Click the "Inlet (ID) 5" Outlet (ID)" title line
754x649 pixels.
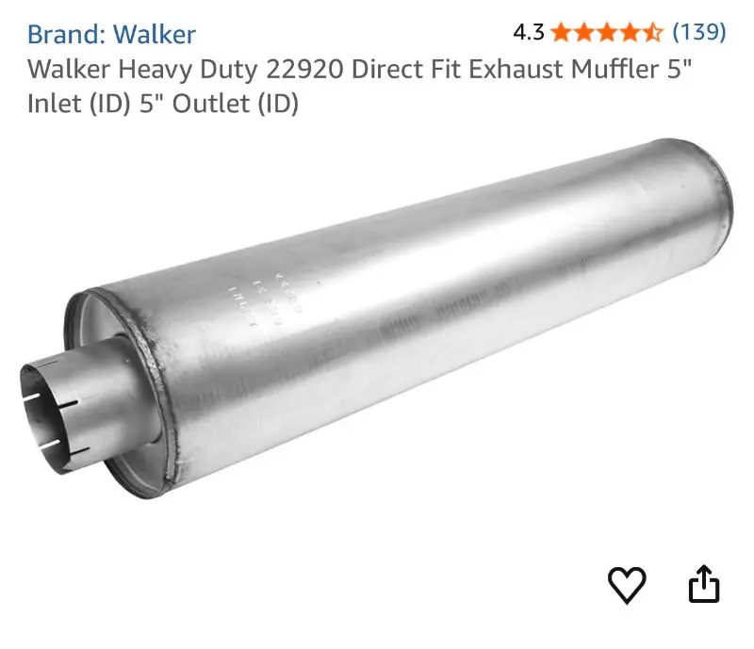tap(163, 104)
